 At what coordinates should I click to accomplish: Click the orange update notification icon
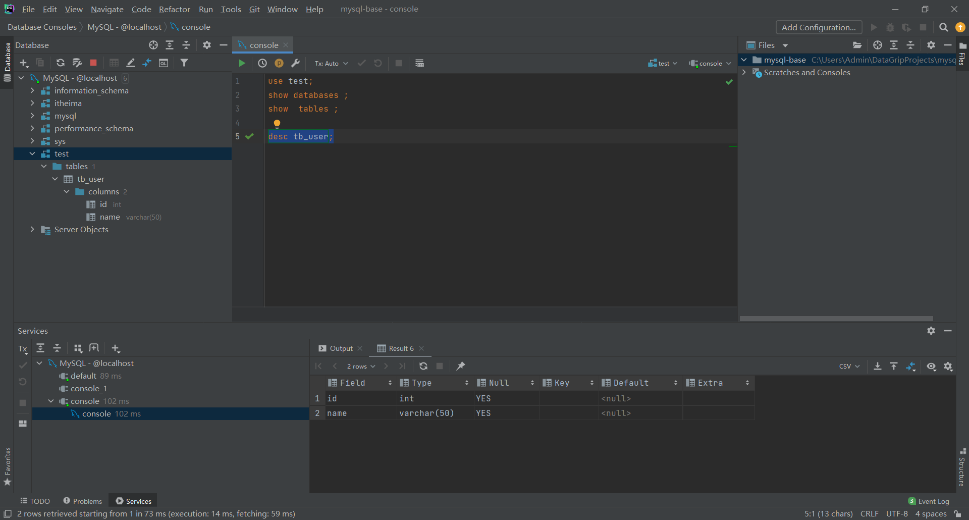coord(960,27)
